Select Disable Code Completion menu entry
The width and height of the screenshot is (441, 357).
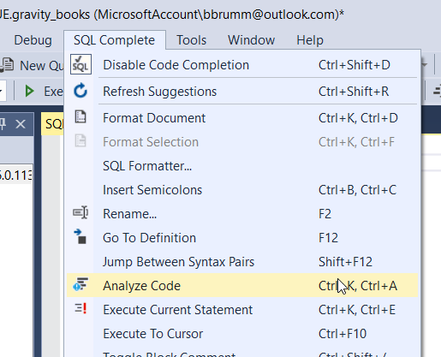[242, 65]
